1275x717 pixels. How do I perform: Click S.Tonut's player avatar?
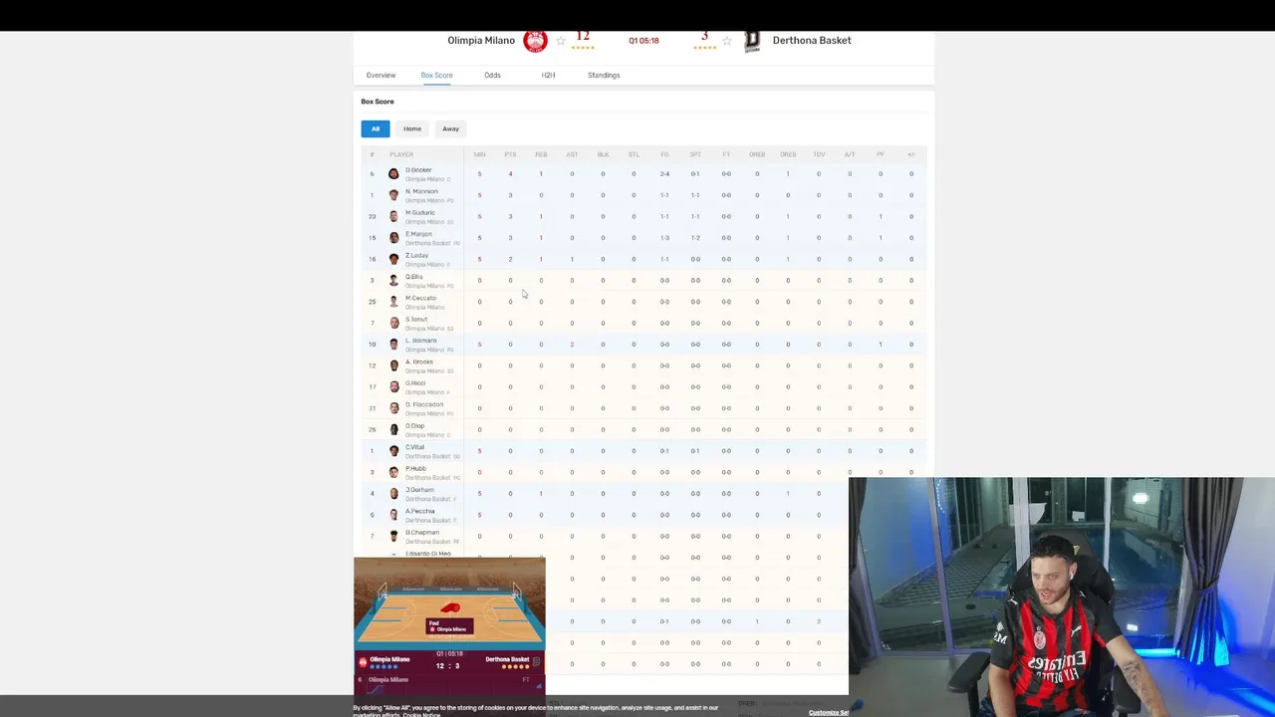coord(393,323)
